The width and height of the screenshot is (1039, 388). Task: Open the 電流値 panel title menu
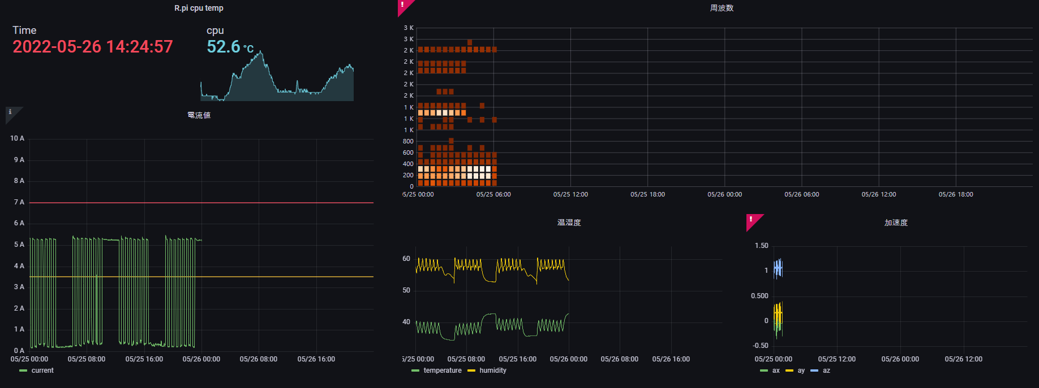[199, 115]
